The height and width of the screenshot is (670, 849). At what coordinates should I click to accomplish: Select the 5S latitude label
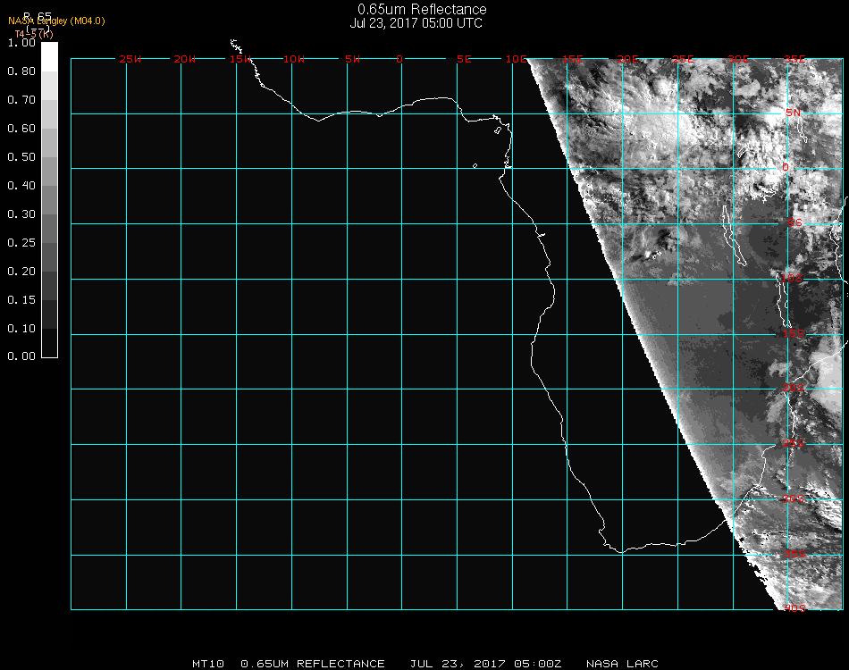coord(794,223)
